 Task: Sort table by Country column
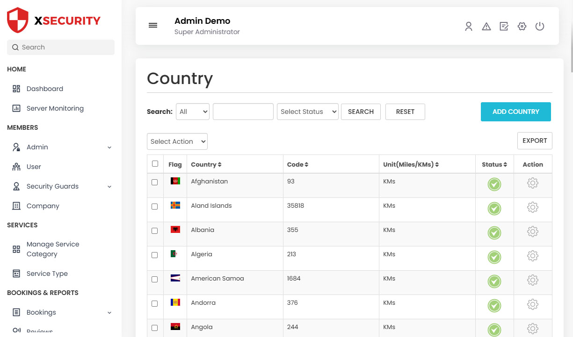pos(206,165)
